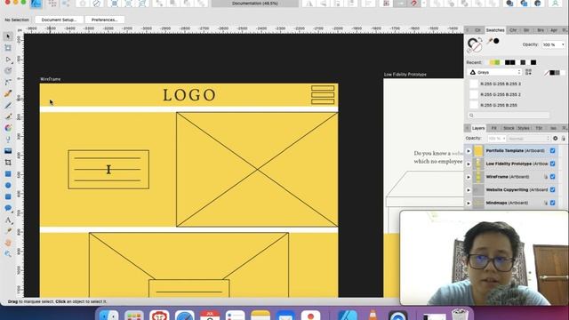The image size is (569, 320).
Task: Select the Zoom tool
Action: point(8,254)
